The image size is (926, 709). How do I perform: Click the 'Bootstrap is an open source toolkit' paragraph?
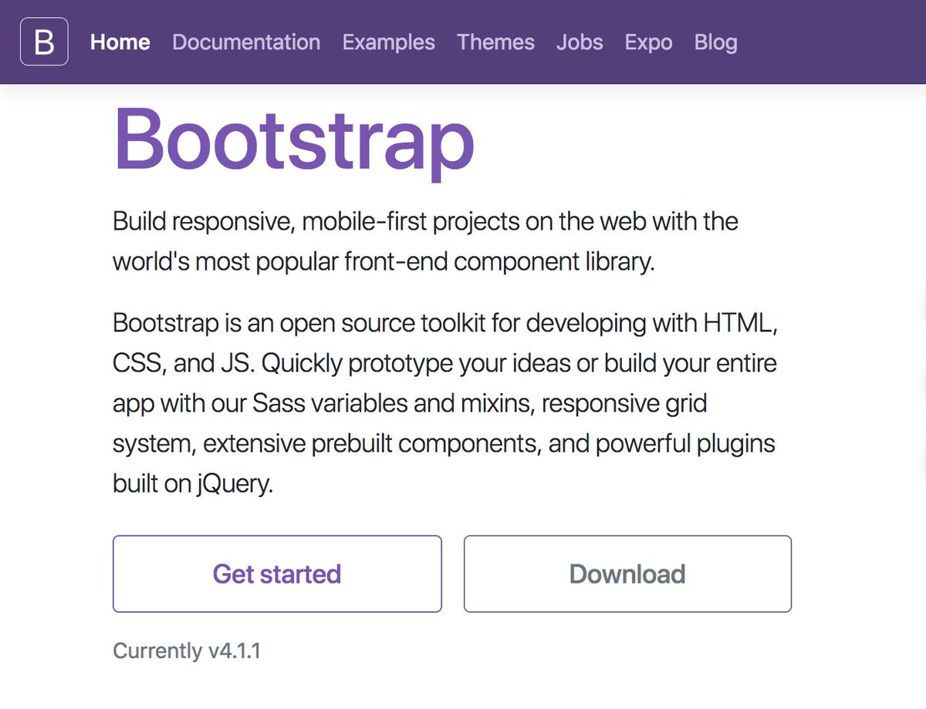[x=445, y=403]
